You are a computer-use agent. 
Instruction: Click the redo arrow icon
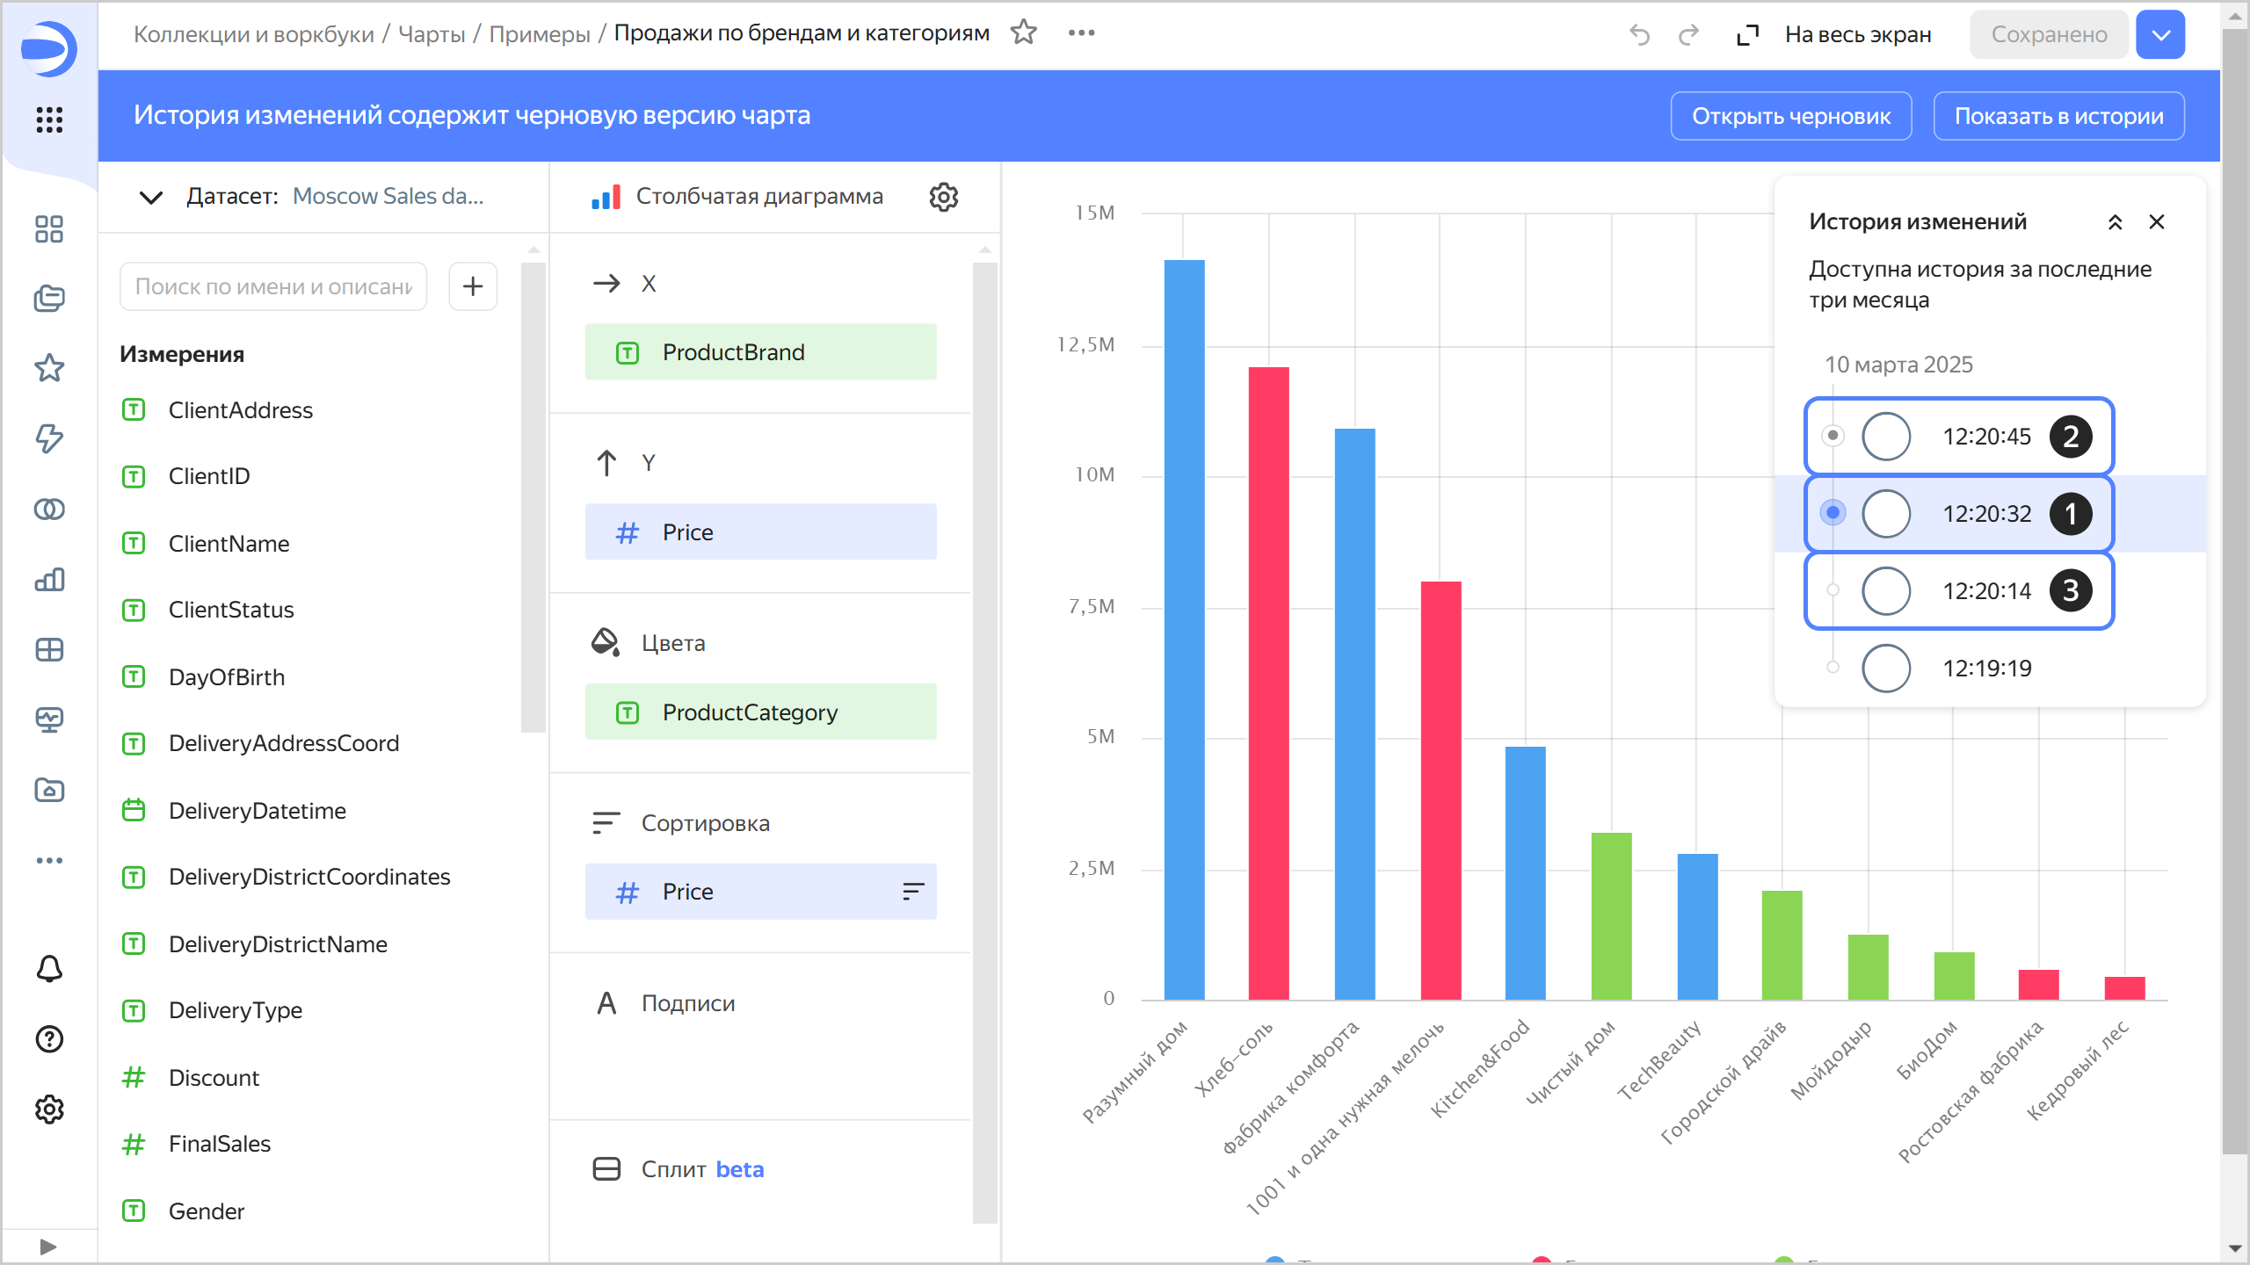click(1688, 35)
